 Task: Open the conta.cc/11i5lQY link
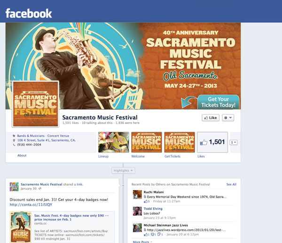(31, 204)
